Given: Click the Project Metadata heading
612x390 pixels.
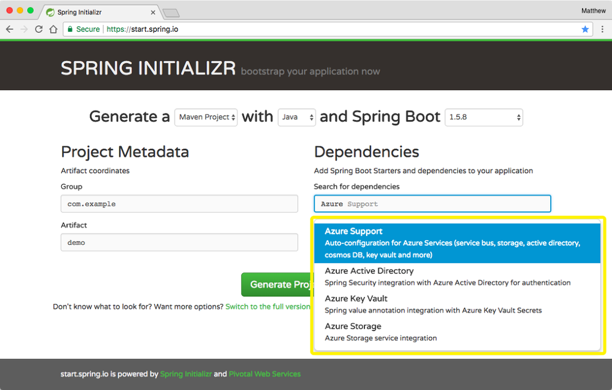Looking at the screenshot, I should 125,152.
